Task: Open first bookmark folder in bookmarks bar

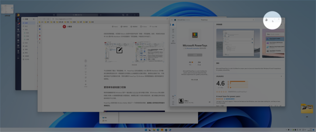Action: tap(41, 22)
